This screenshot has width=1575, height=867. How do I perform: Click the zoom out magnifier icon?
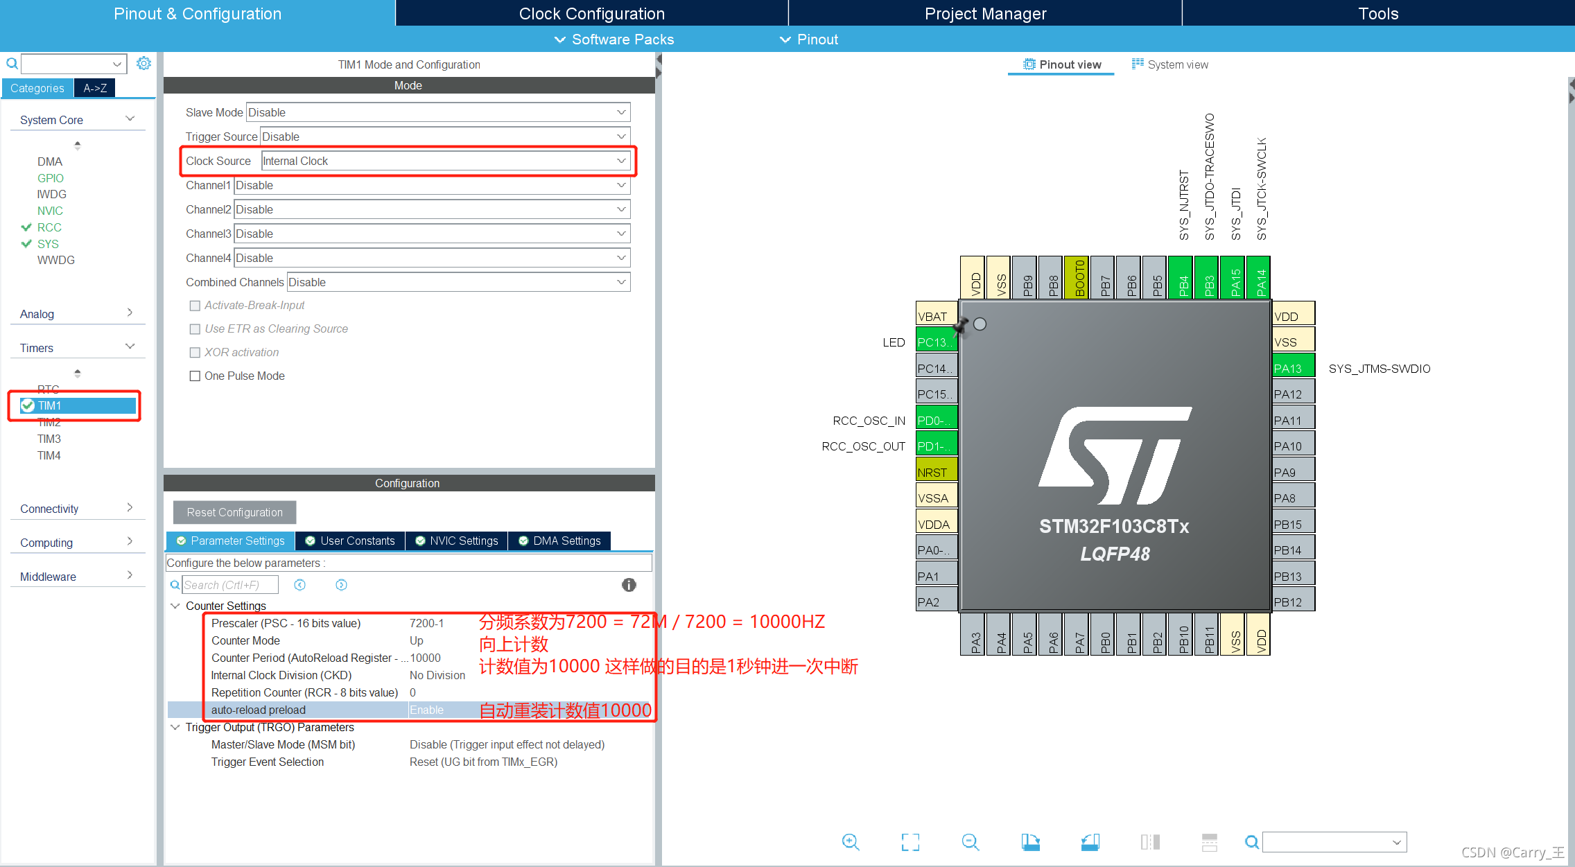tap(971, 842)
